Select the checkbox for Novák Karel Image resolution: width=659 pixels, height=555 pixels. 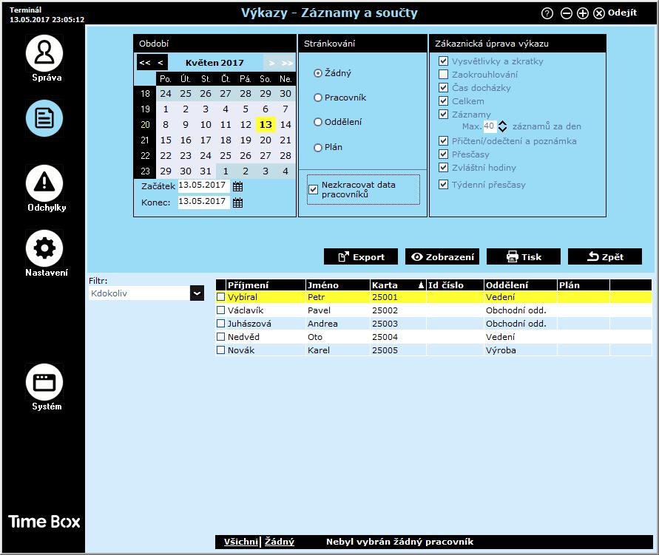(x=220, y=350)
